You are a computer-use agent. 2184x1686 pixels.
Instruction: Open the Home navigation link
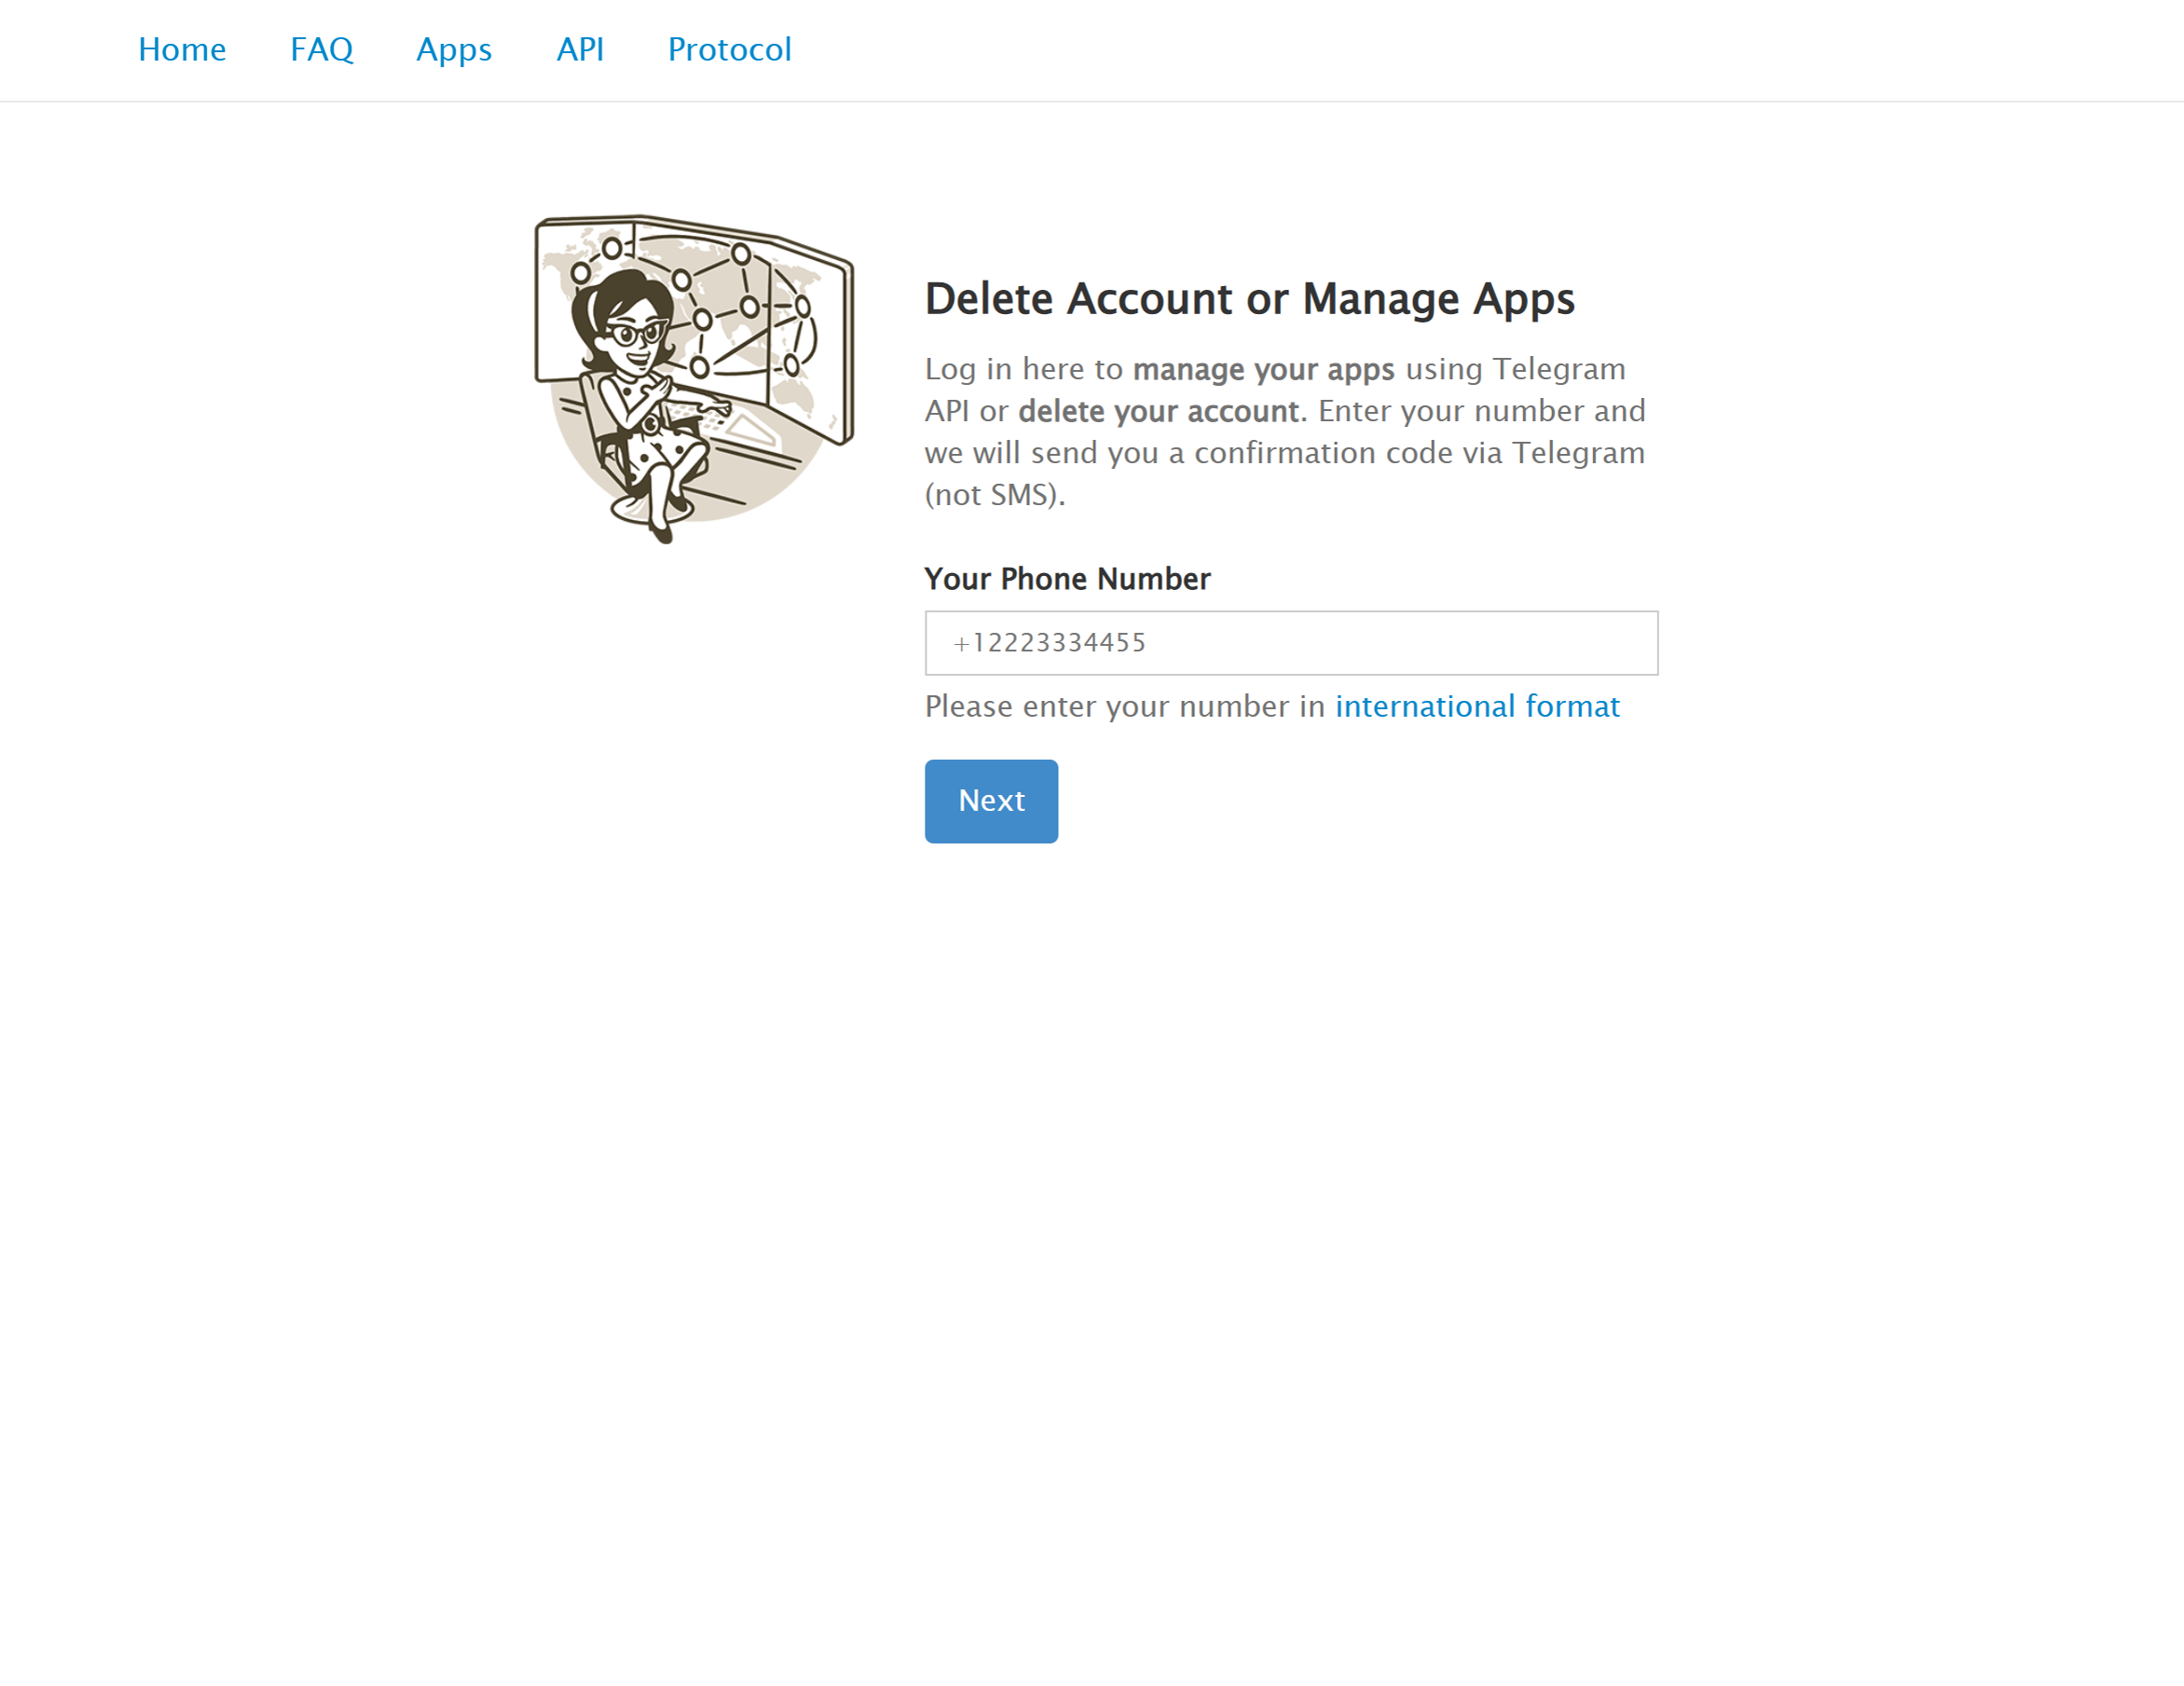[182, 50]
